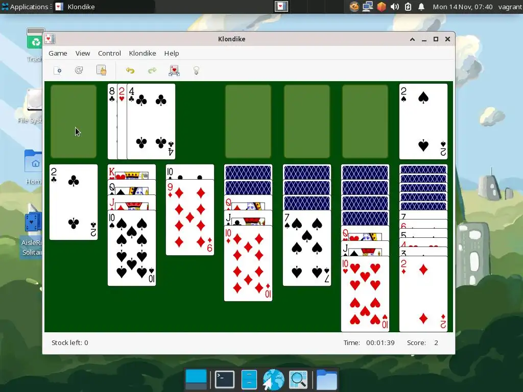Open the application finder from the dock
Viewport: 523px width, 392px height.
click(298, 379)
